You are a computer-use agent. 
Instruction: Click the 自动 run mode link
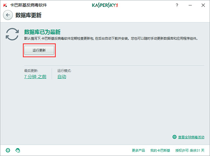tap(62, 77)
